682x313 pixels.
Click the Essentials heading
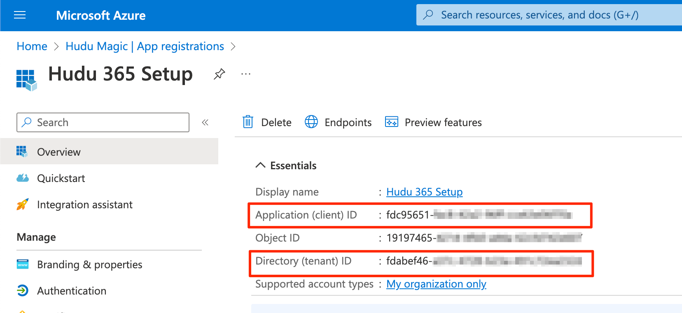click(x=293, y=166)
